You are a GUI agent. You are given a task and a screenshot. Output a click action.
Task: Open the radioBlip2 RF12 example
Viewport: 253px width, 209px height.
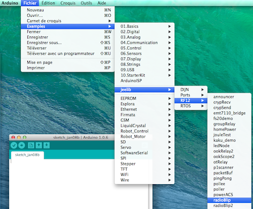pyautogui.click(x=229, y=205)
